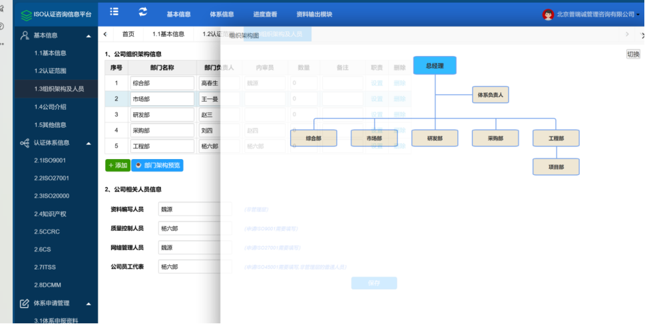Open 2.7ITSS in the sidebar
645x324 pixels.
click(45, 267)
